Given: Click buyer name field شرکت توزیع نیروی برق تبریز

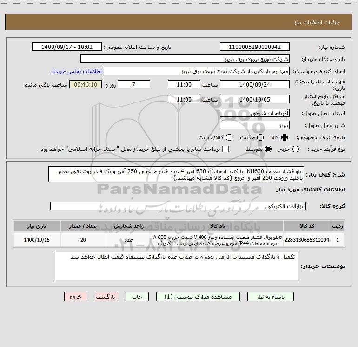Looking at the screenshot, I should pos(185,59).
